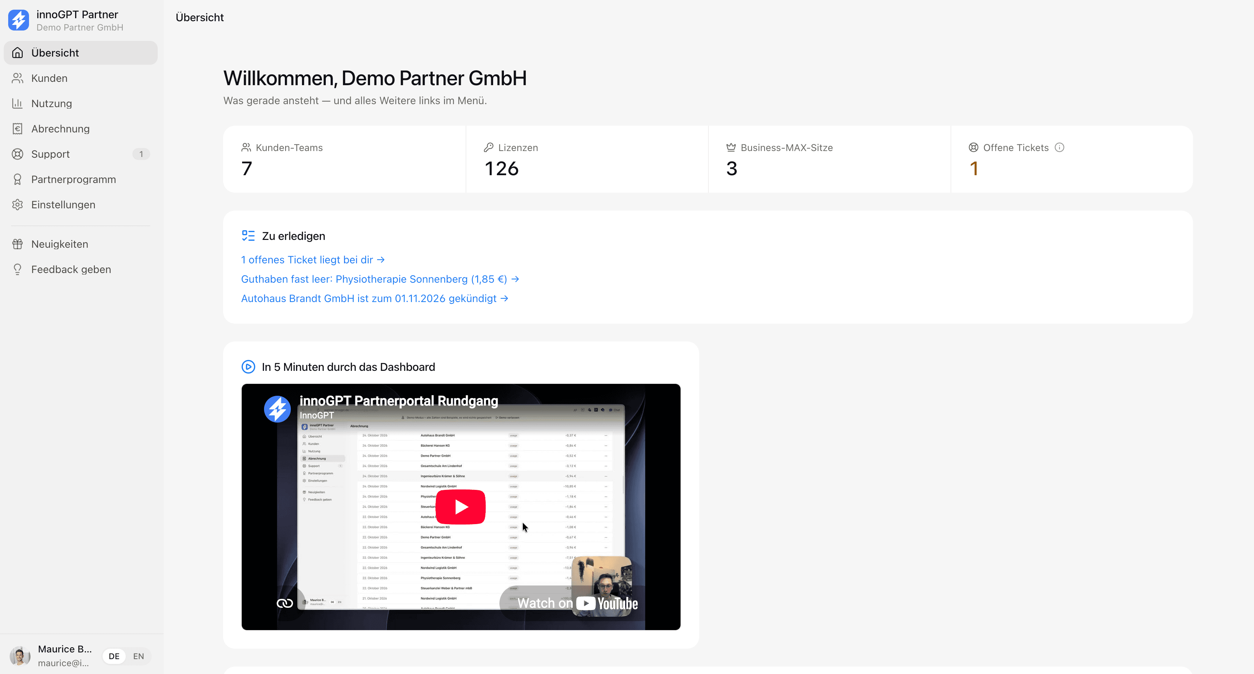Screen dimensions: 1254x674
Task: Go to the Nutzung section
Action: pos(81,103)
